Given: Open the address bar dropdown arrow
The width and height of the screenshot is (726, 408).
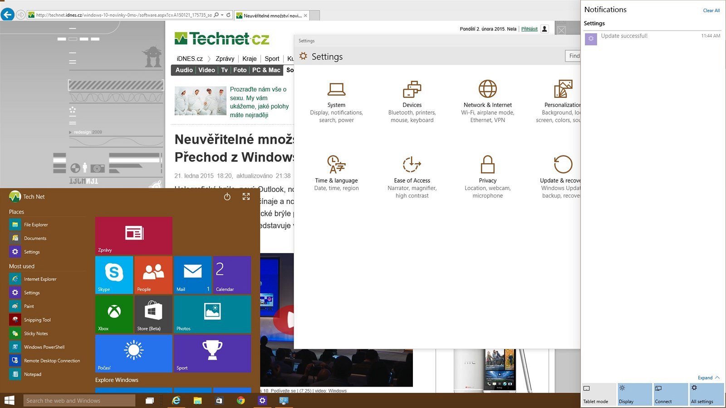Looking at the screenshot, I should pyautogui.click(x=222, y=15).
